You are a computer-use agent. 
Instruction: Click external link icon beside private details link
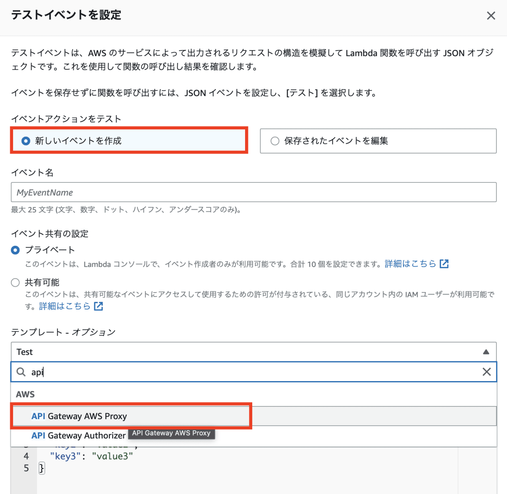pyautogui.click(x=444, y=264)
